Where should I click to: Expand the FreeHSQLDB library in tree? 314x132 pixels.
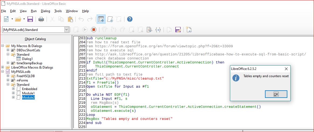click(8, 76)
